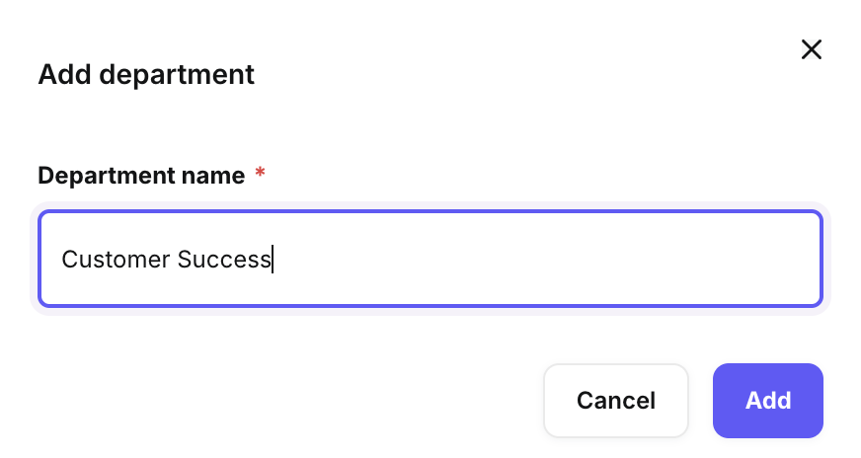This screenshot has height=458, width=861.
Task: Click the red required asterisk
Action: [260, 174]
